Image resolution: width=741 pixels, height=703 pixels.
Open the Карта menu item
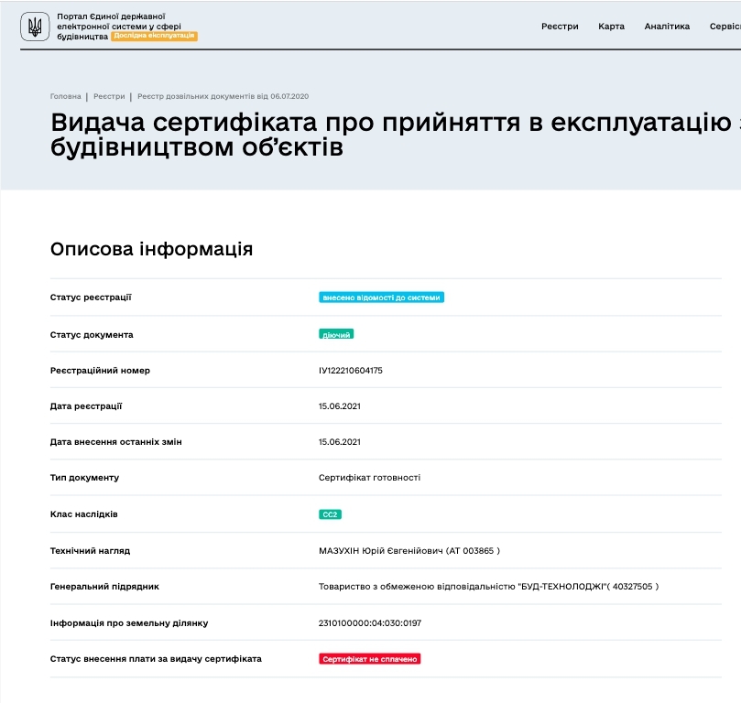[x=611, y=27]
